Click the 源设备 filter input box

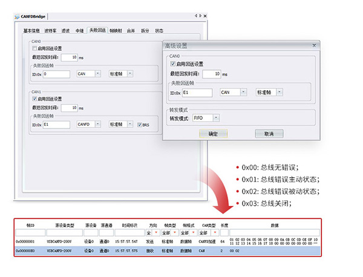click(91, 233)
